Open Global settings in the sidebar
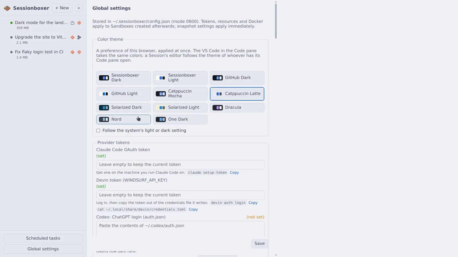 [x=43, y=249]
